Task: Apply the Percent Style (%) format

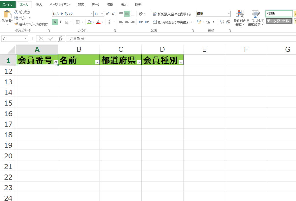Action: pos(208,22)
